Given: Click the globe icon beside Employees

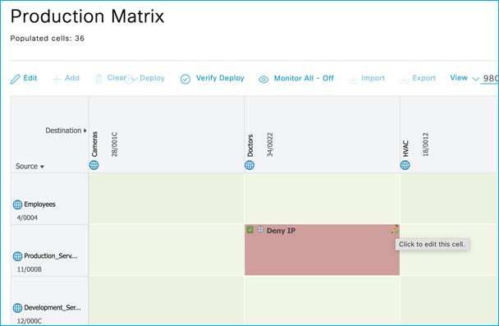Looking at the screenshot, I should click(17, 204).
